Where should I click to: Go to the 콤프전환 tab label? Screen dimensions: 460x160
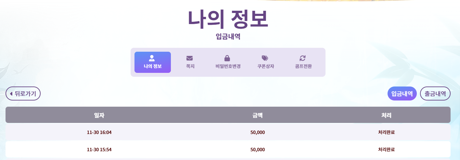pyautogui.click(x=303, y=66)
